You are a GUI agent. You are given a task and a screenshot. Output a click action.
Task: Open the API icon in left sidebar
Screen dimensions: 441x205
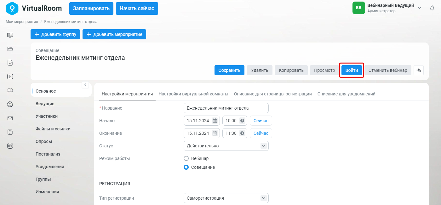click(x=10, y=146)
